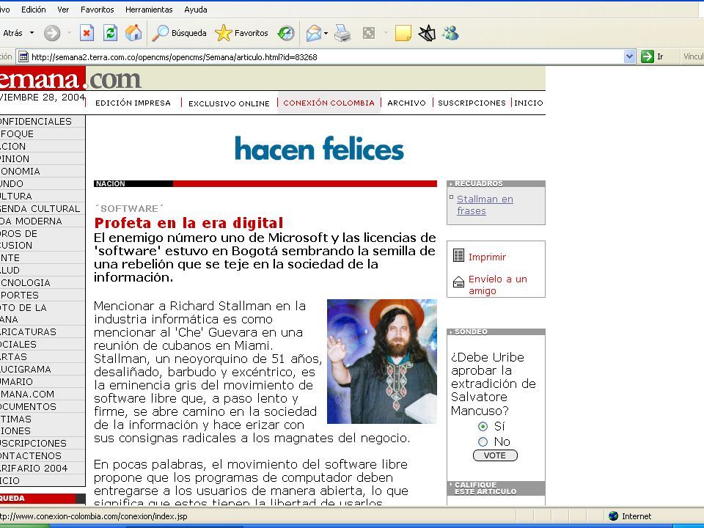Refresh the page with green arrows icon
This screenshot has width=704, height=528.
(x=110, y=33)
